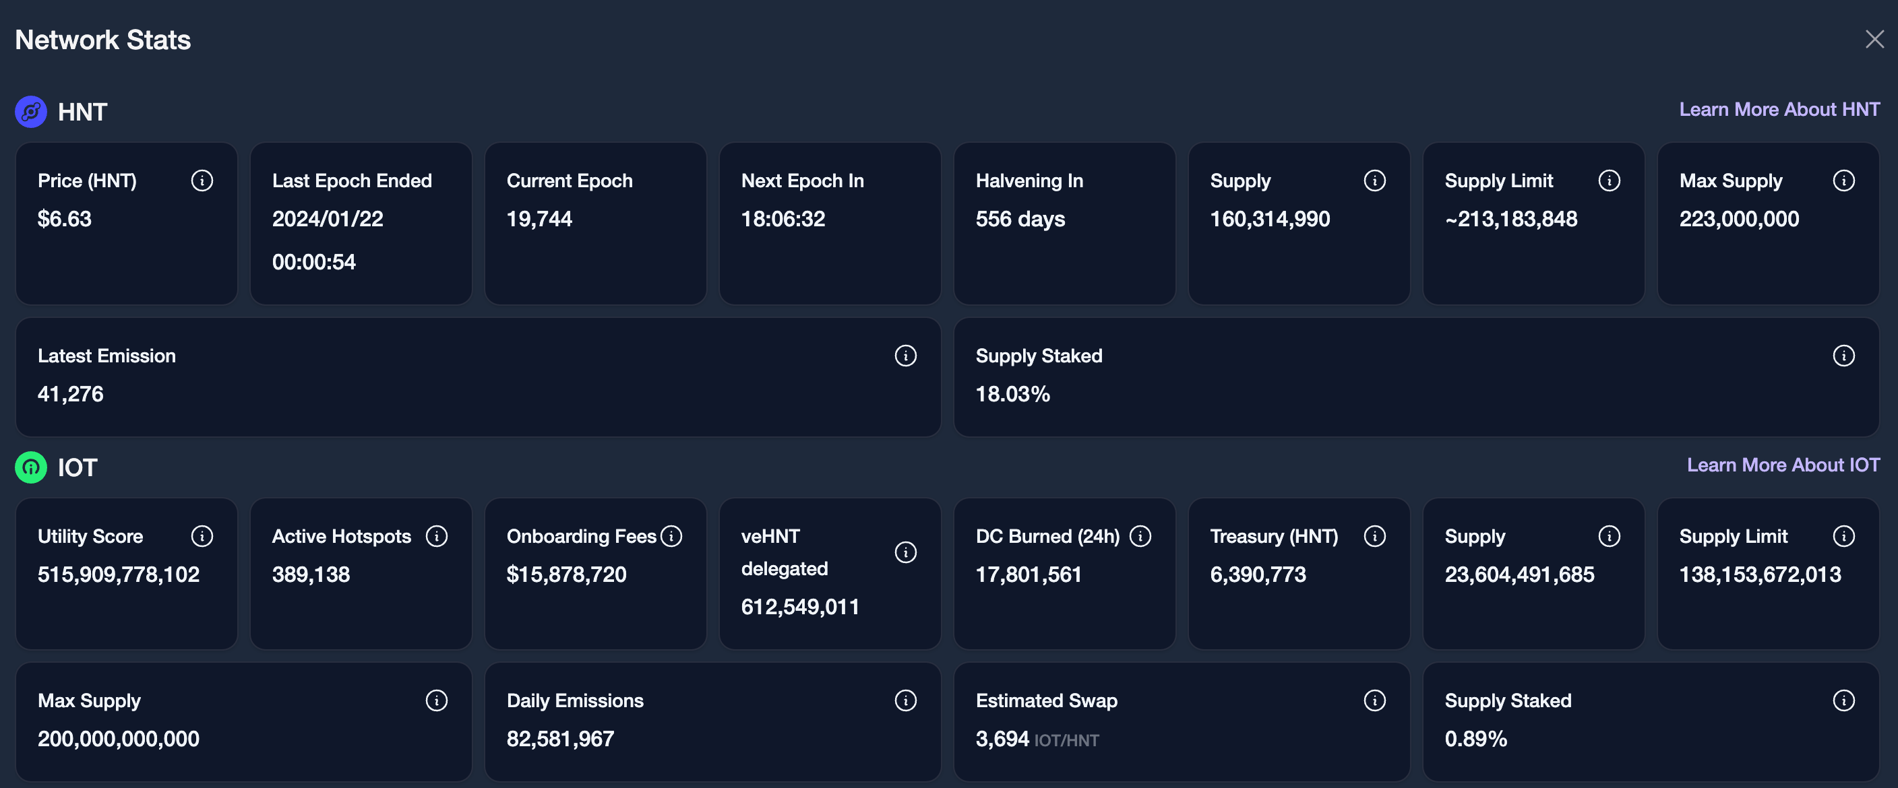The width and height of the screenshot is (1898, 788).
Task: Click Utility Score info icon
Action: [x=202, y=536]
